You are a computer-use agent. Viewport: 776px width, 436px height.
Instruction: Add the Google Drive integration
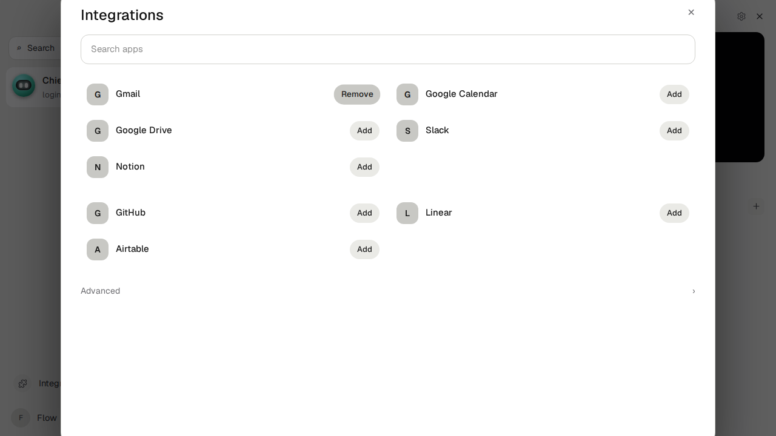[364, 131]
